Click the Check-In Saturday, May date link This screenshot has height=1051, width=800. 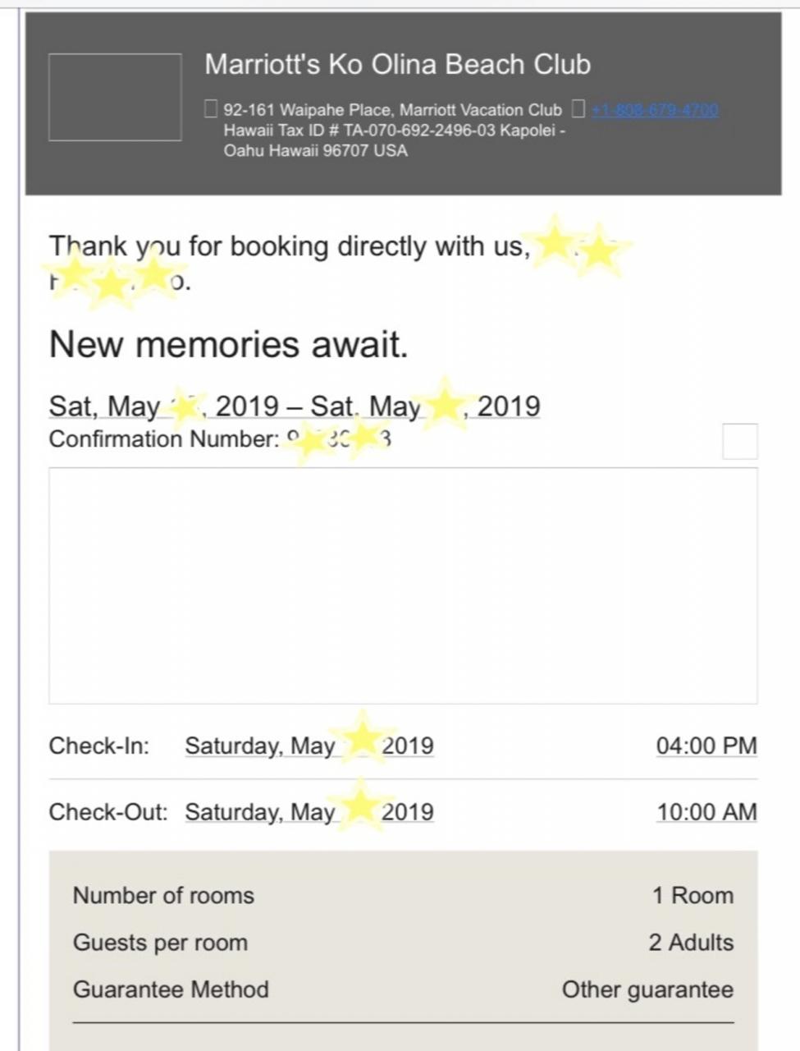(x=309, y=746)
